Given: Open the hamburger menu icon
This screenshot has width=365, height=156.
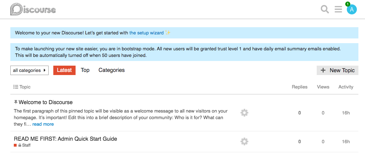Looking at the screenshot, I should (338, 9).
